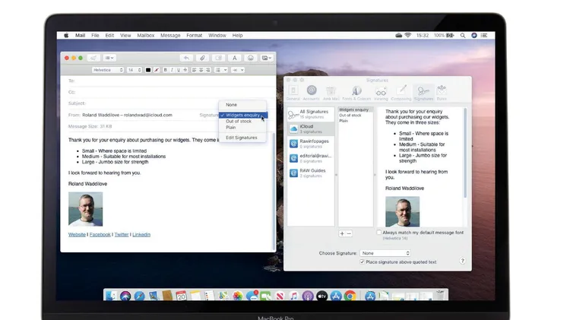The height and width of the screenshot is (320, 570).
Task: Toggle strikethrough formatting
Action: point(185,70)
